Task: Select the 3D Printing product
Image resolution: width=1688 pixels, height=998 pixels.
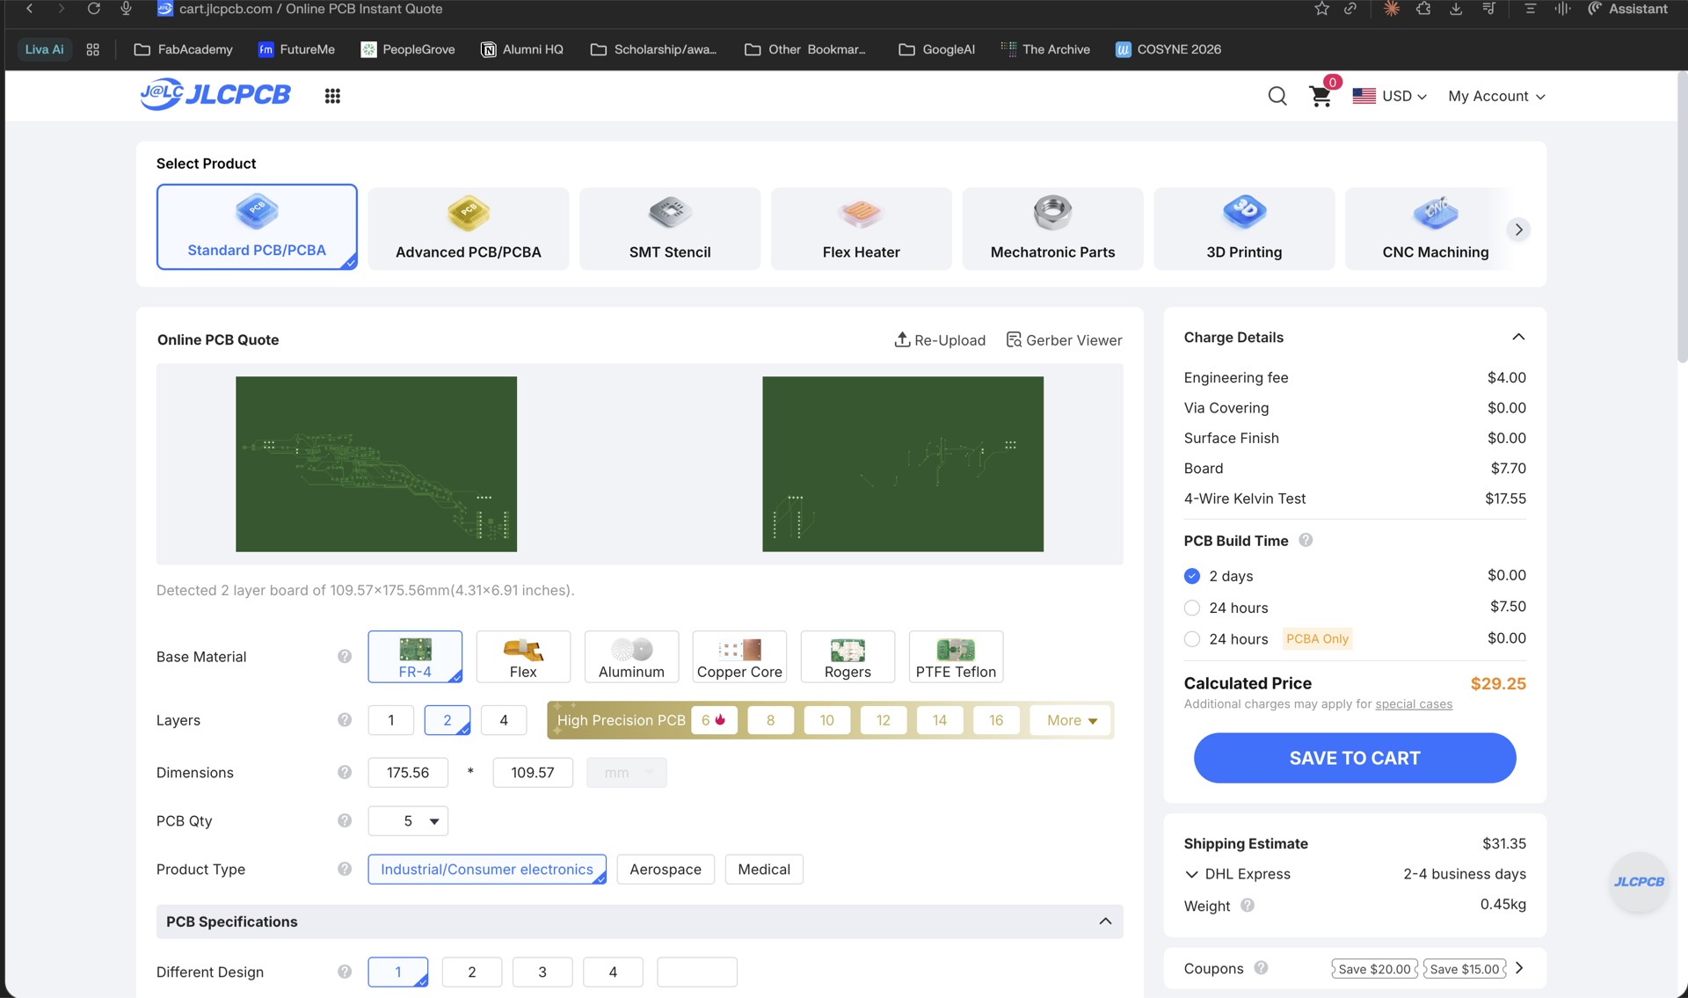Action: 1243,227
